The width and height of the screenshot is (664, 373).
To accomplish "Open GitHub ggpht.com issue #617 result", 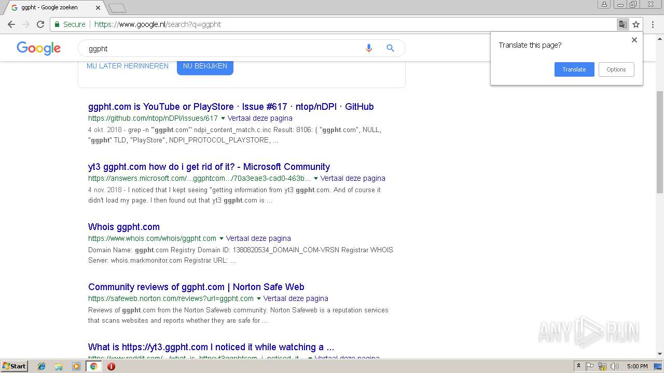I will pos(231,107).
